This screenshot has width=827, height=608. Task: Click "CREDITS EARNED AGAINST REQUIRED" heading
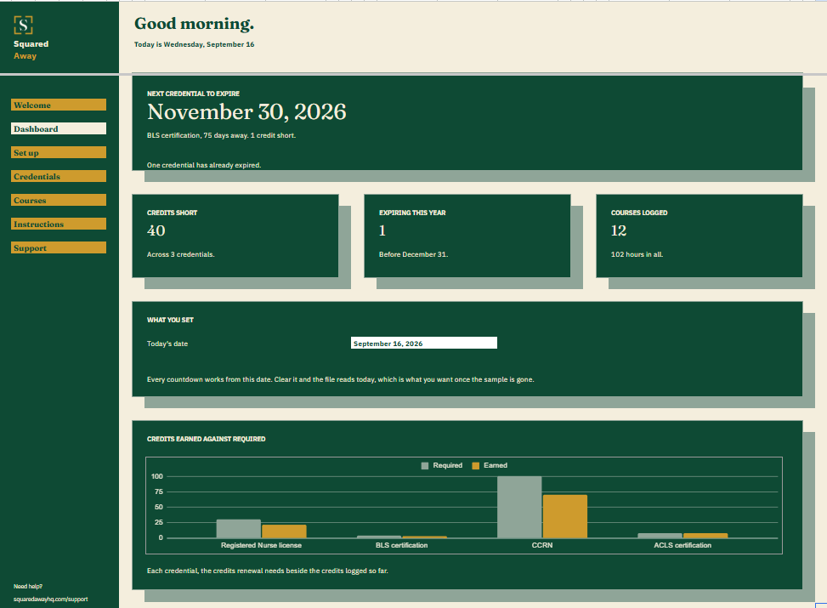(x=207, y=439)
